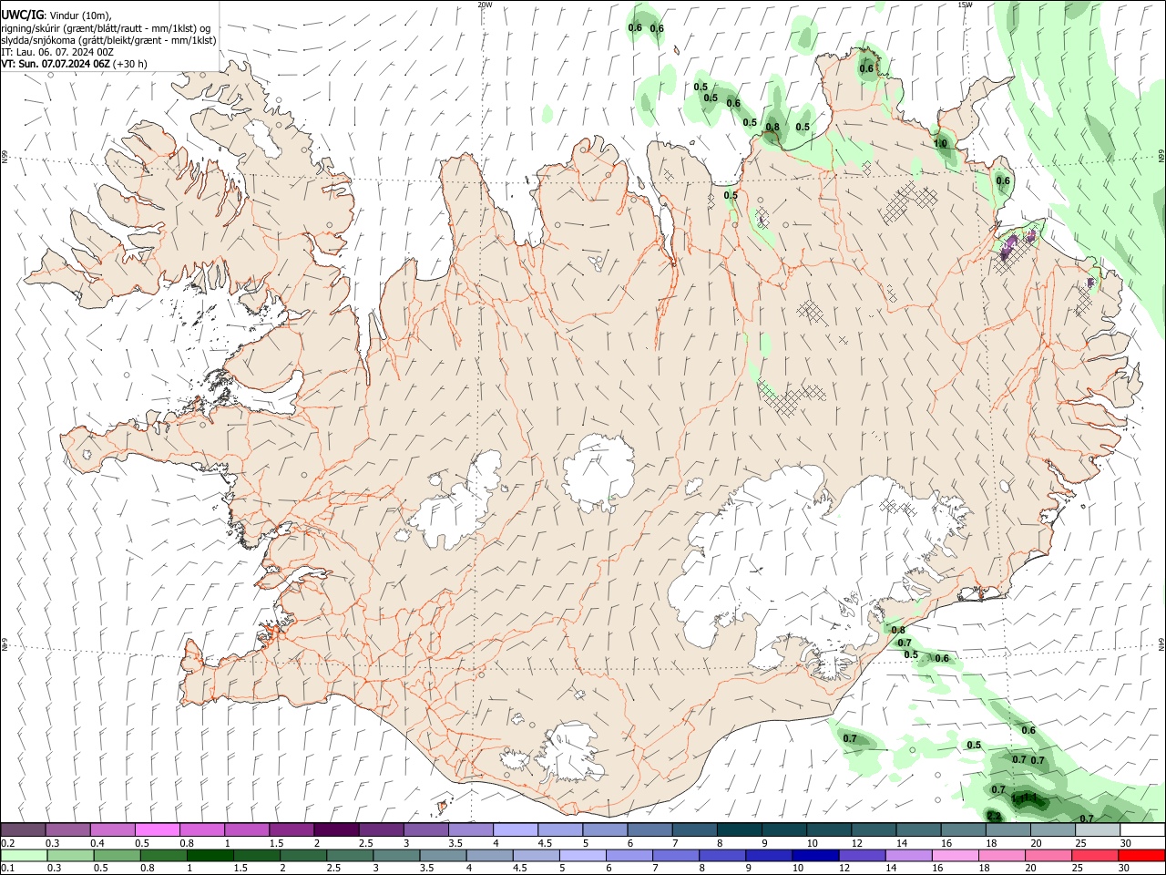Image resolution: width=1166 pixels, height=875 pixels.
Task: Click the large white Vatnajökull glacier area
Action: click(820, 556)
